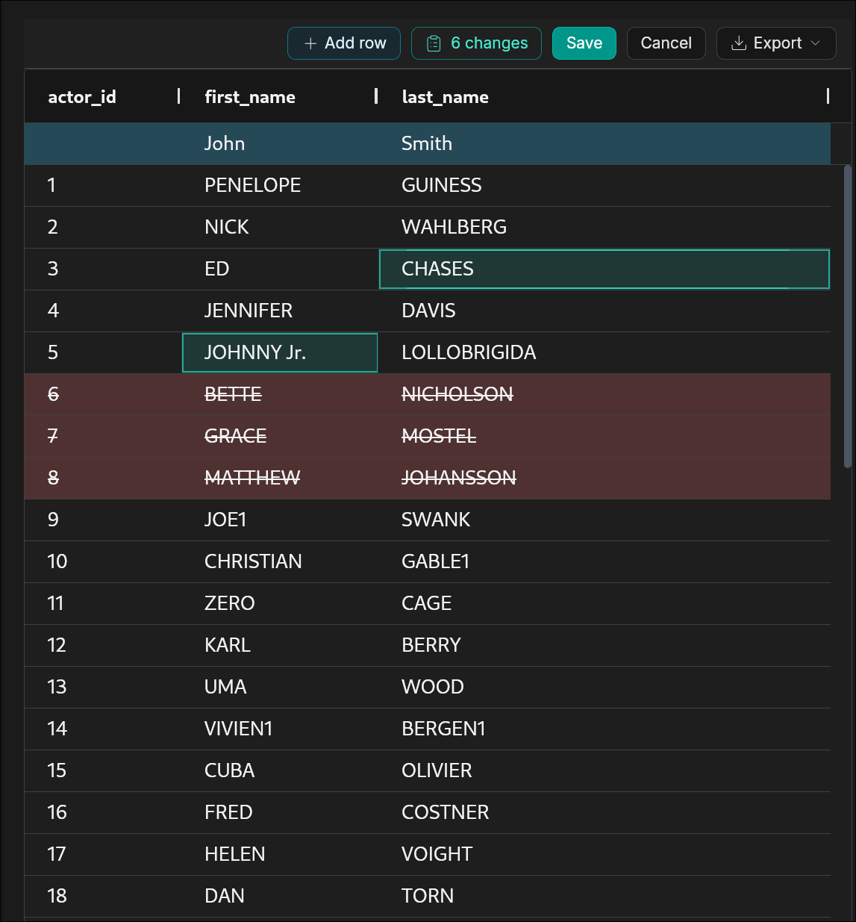Image resolution: width=856 pixels, height=922 pixels.
Task: Click the actor_id column resize handle
Action: [178, 96]
